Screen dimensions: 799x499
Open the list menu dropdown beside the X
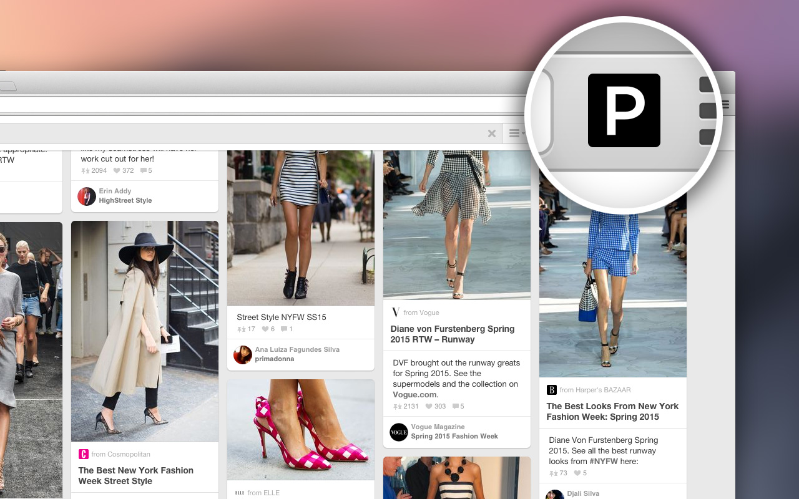click(x=516, y=133)
